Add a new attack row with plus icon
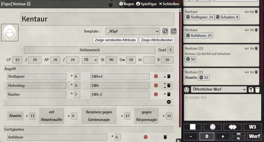Screen dimensions: 264x142 coord(169,102)
